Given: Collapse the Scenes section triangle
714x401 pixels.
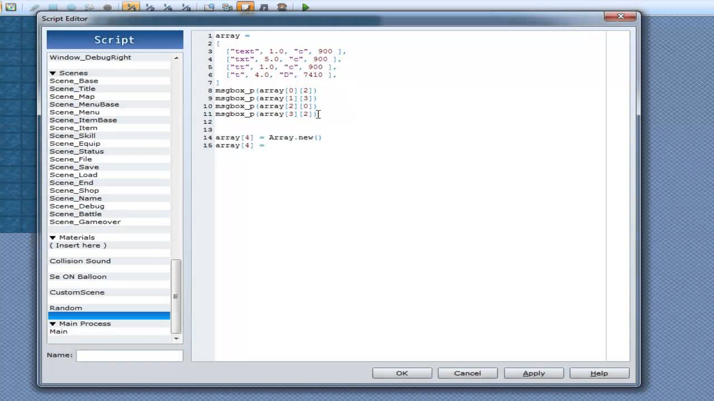Looking at the screenshot, I should (x=52, y=73).
